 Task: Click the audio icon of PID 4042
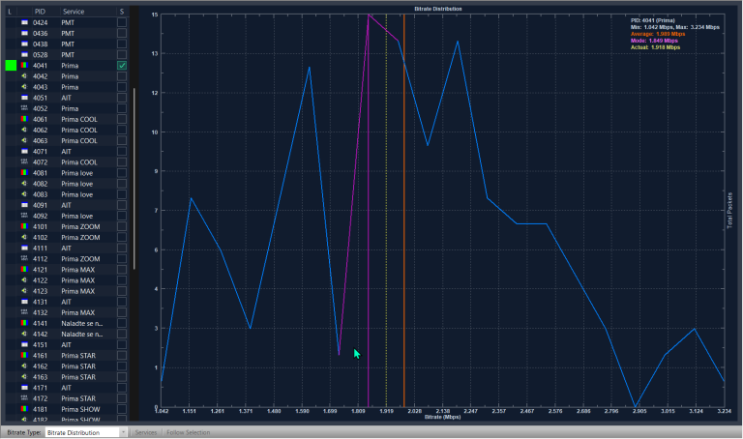point(24,76)
